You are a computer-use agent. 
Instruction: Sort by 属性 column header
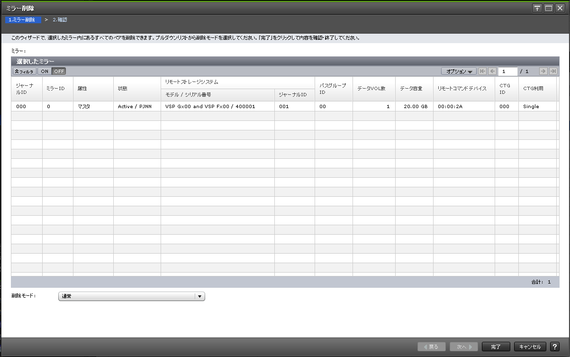click(x=93, y=89)
